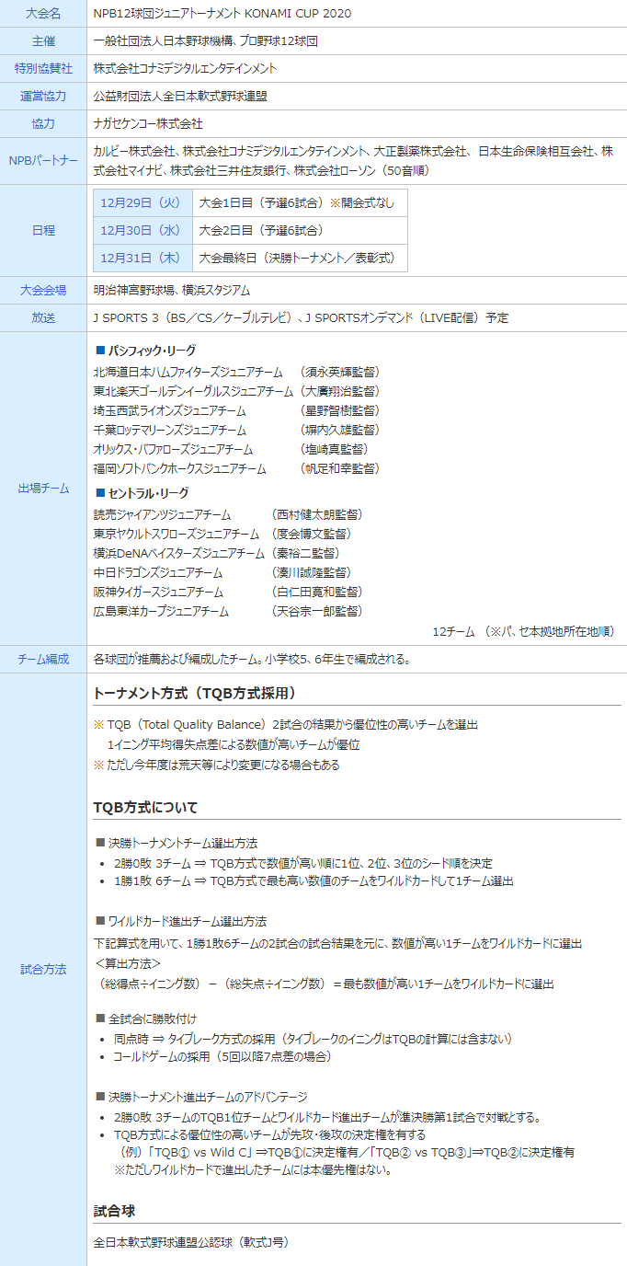Click the ＜算出方法＞ label

tap(128, 963)
